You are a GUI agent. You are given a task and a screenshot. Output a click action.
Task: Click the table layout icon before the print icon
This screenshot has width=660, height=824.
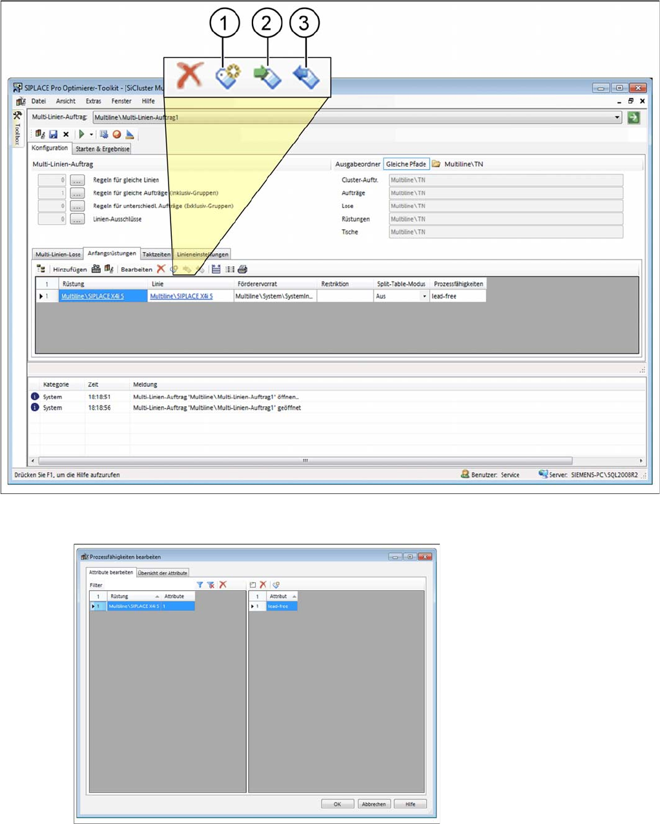pos(216,269)
